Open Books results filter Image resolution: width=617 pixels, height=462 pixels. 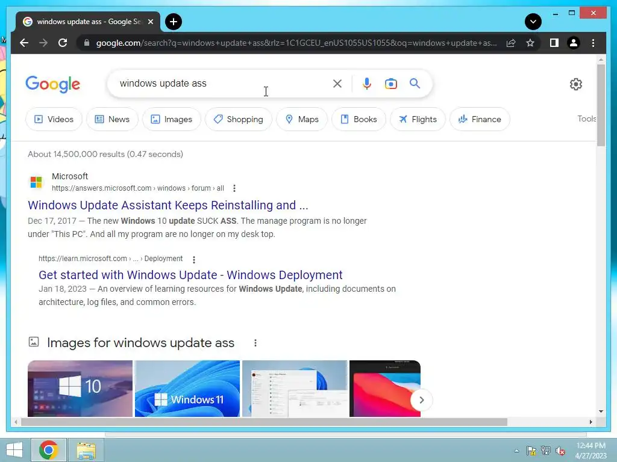[359, 119]
